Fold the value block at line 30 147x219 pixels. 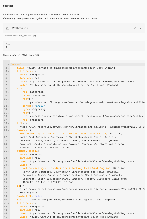8,165
